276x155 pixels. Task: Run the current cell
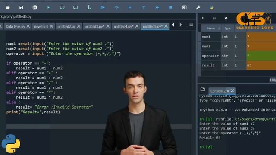[x=62, y=8]
